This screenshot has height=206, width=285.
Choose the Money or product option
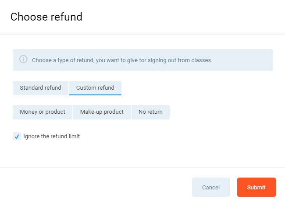43,112
